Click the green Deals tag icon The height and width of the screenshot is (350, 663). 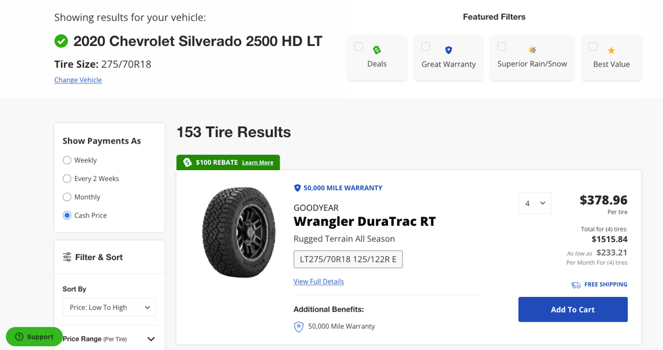[377, 50]
